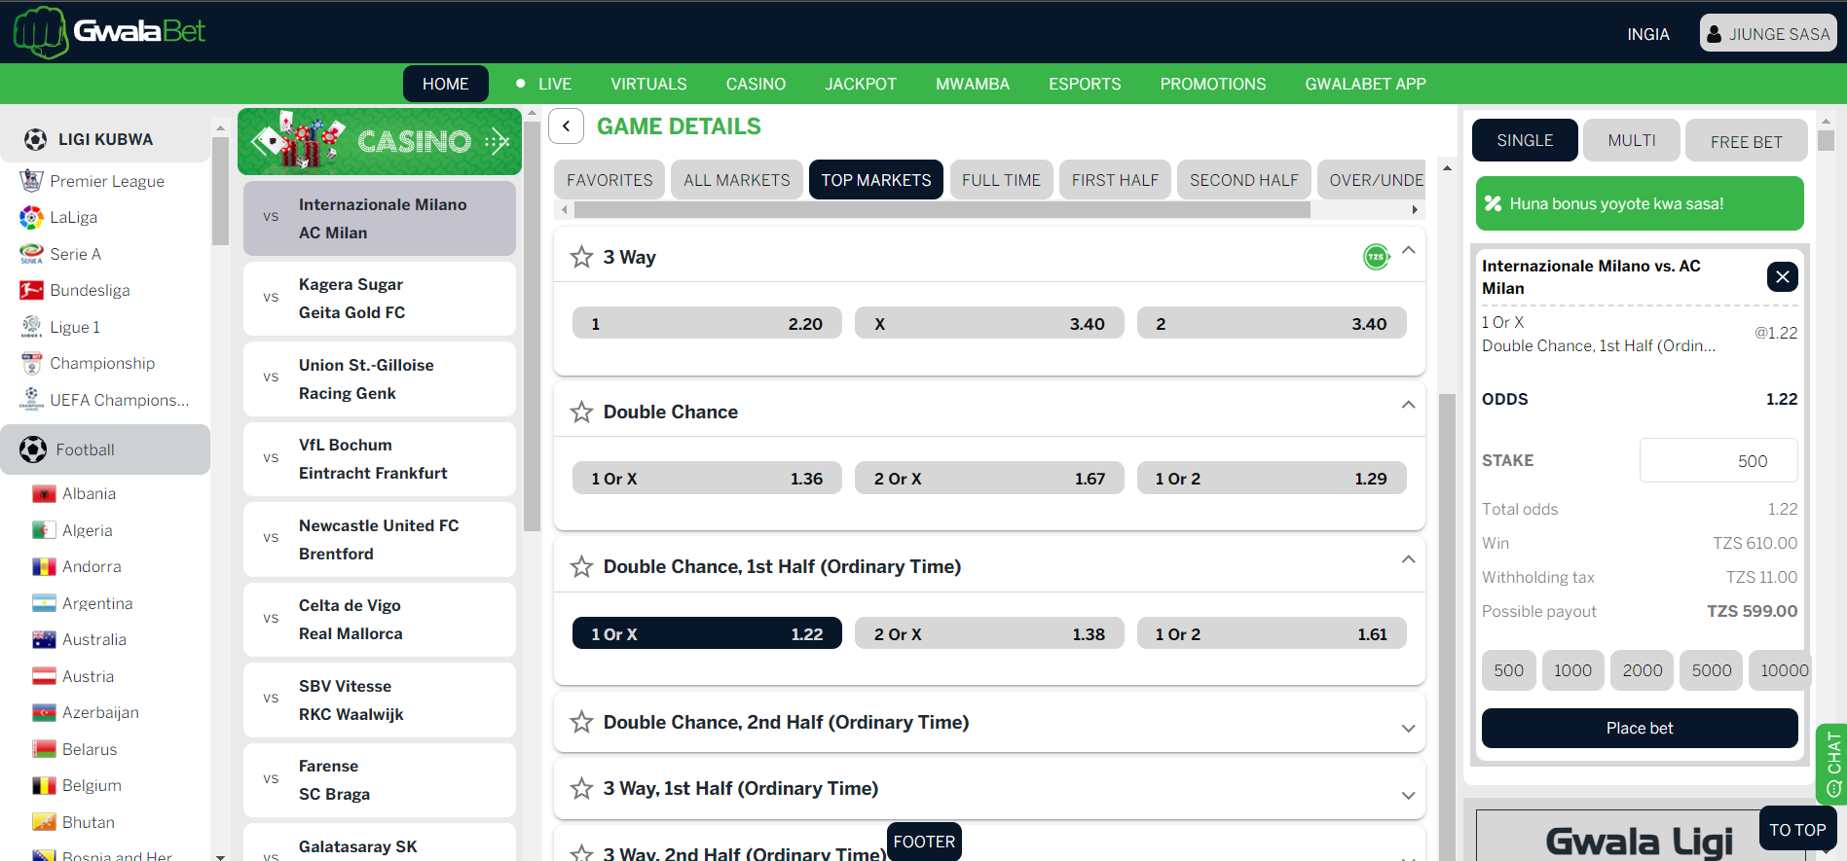Open Kagera Sugar vs Geita Gold FC match

[380, 299]
